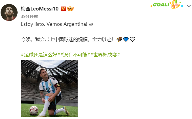Click the golden crown membership icon
This screenshot has width=192, height=119.
(x=70, y=9)
